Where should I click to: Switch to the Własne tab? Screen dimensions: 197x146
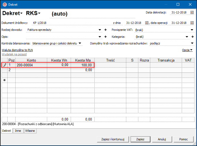point(30,131)
